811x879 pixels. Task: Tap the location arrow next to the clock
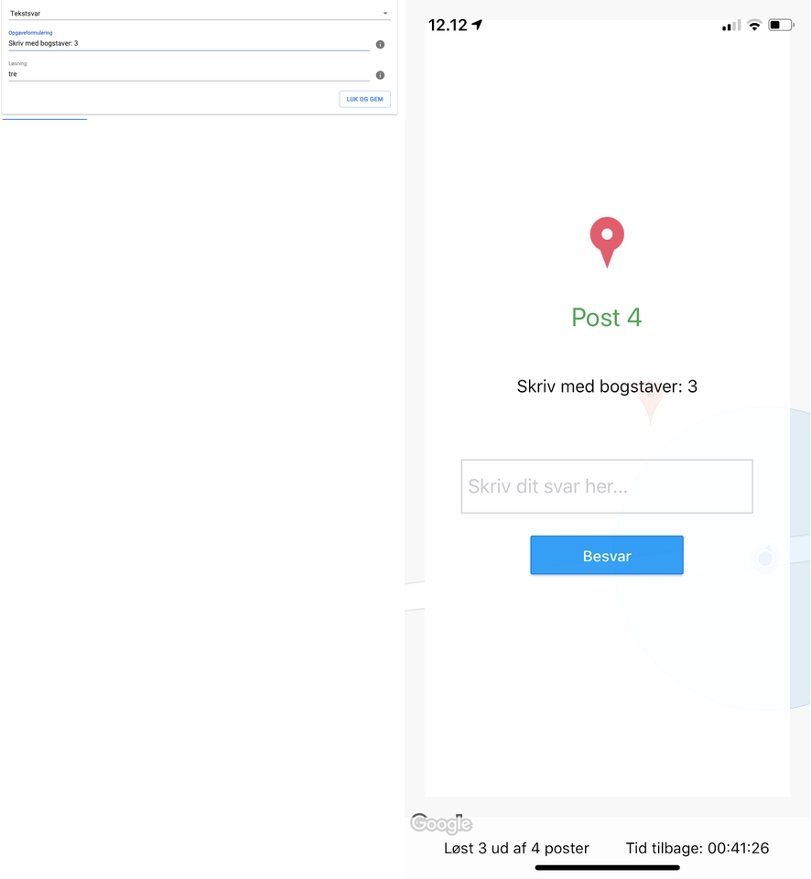pyautogui.click(x=477, y=25)
